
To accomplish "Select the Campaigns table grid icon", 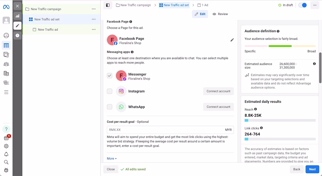I will coord(6,45).
